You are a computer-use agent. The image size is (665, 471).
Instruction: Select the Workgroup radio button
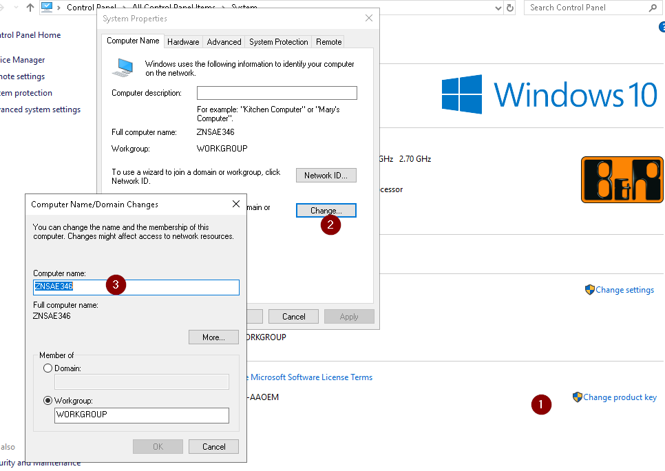click(48, 401)
